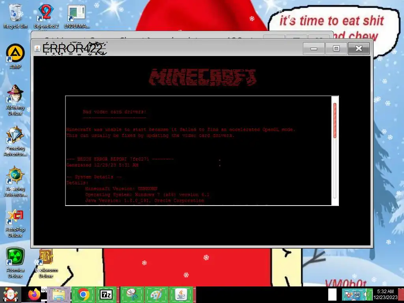Launch the Atomica Deluxe desktop shortcut
Viewport: 404px width, 303px height.
tap(15, 263)
